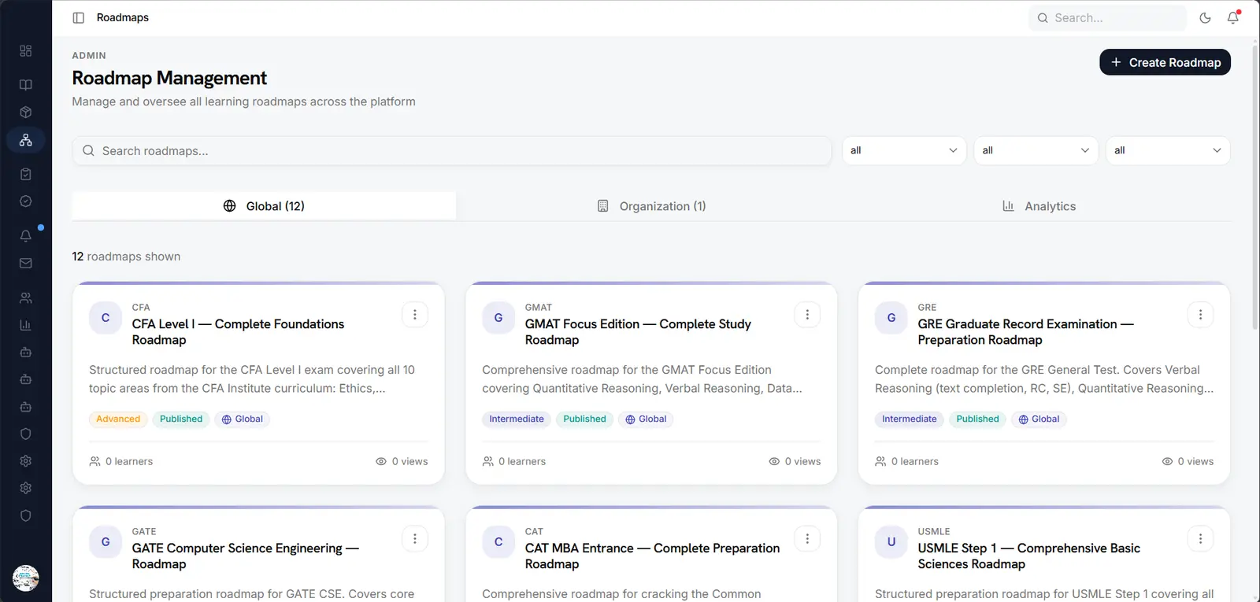Focus the 'Search roadmaps...' input field

click(x=452, y=151)
